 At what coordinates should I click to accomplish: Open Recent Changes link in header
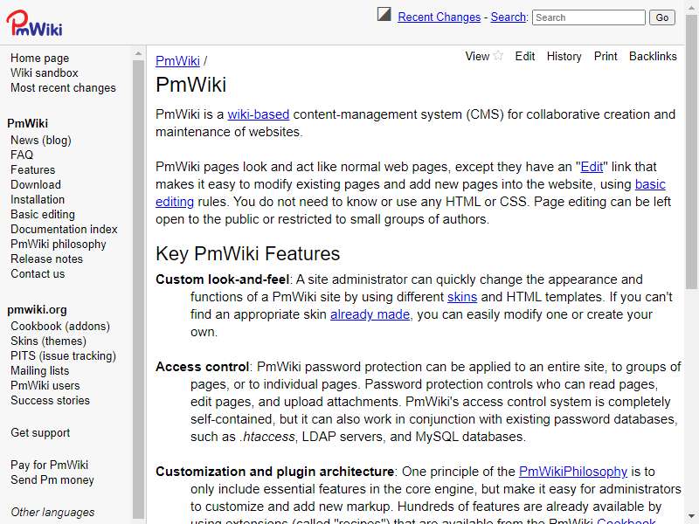tap(439, 17)
